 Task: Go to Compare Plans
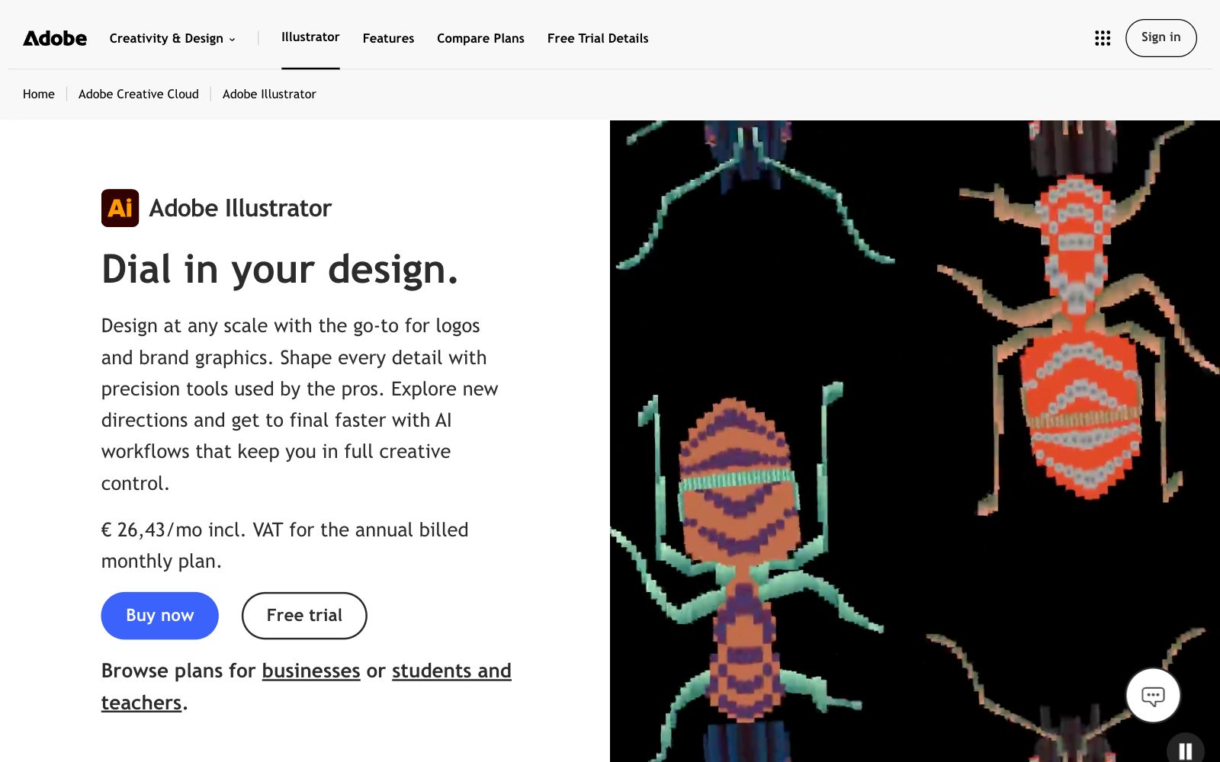(480, 38)
